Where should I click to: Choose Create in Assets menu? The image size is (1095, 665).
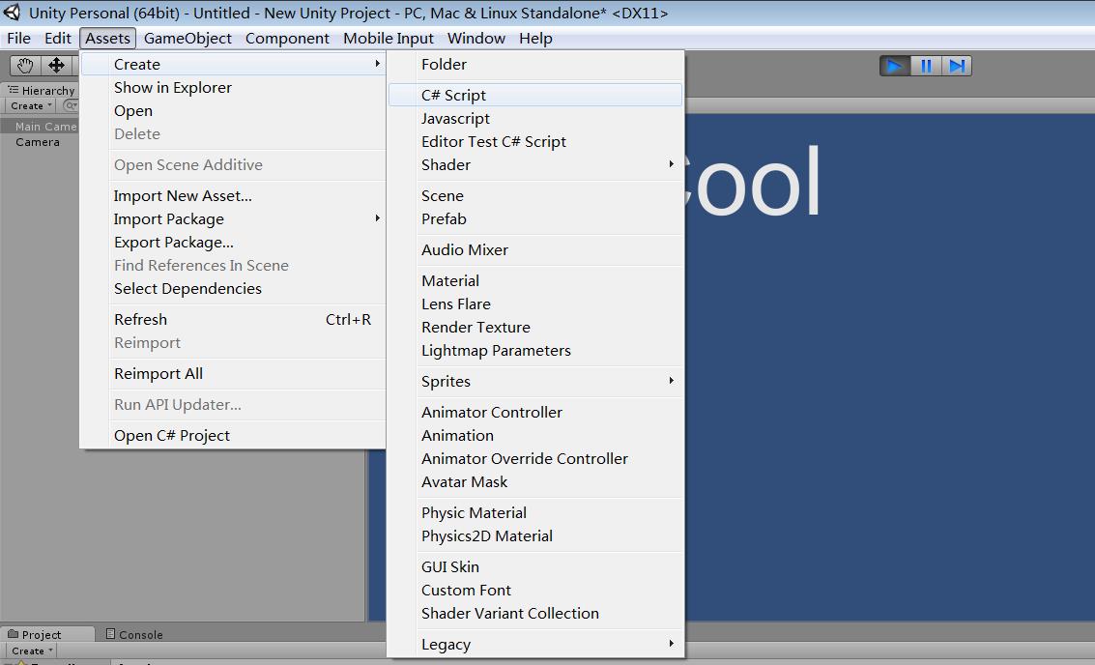(233, 64)
